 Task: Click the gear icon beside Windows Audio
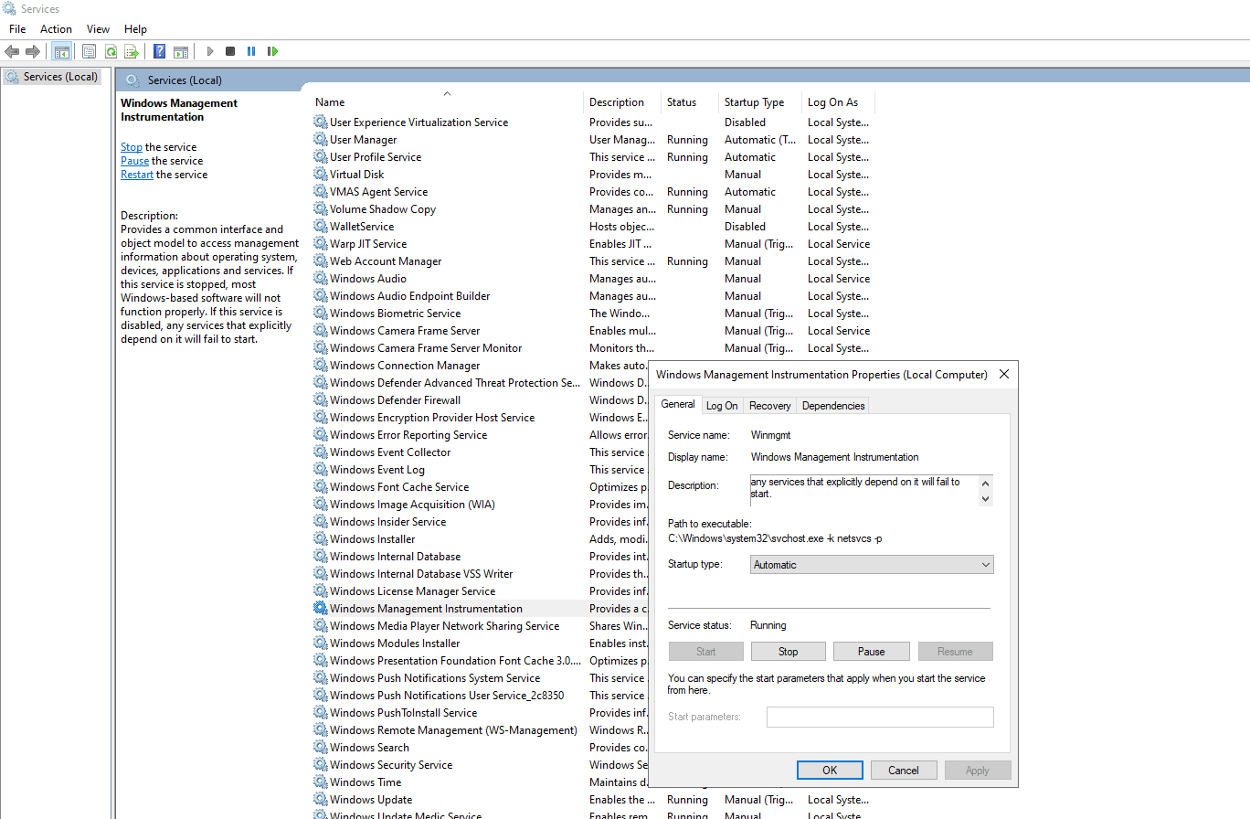click(320, 279)
